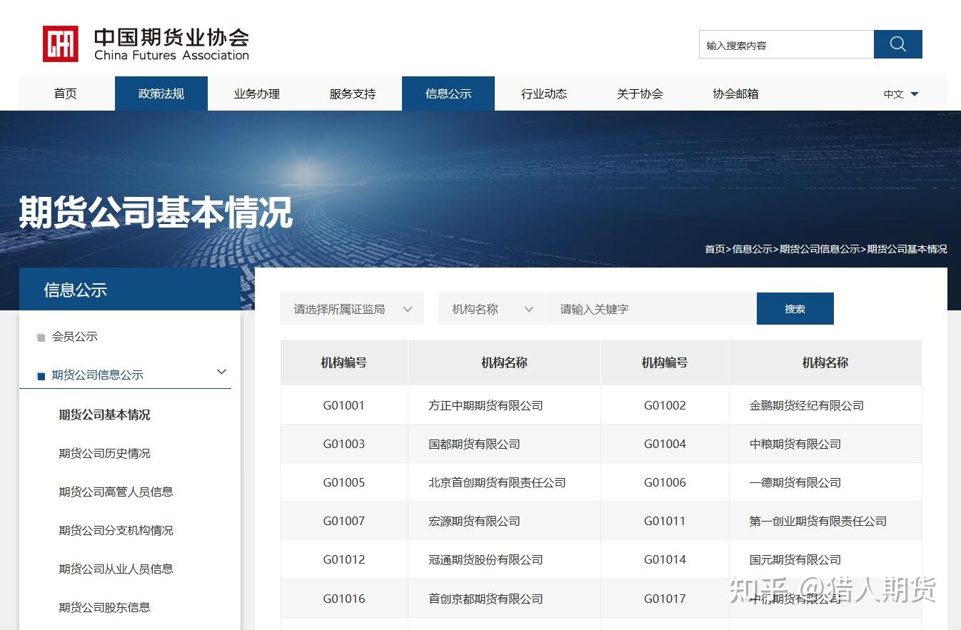Open 方正中期期货有限公司 in the table
This screenshot has height=630, width=961.
pyautogui.click(x=485, y=405)
